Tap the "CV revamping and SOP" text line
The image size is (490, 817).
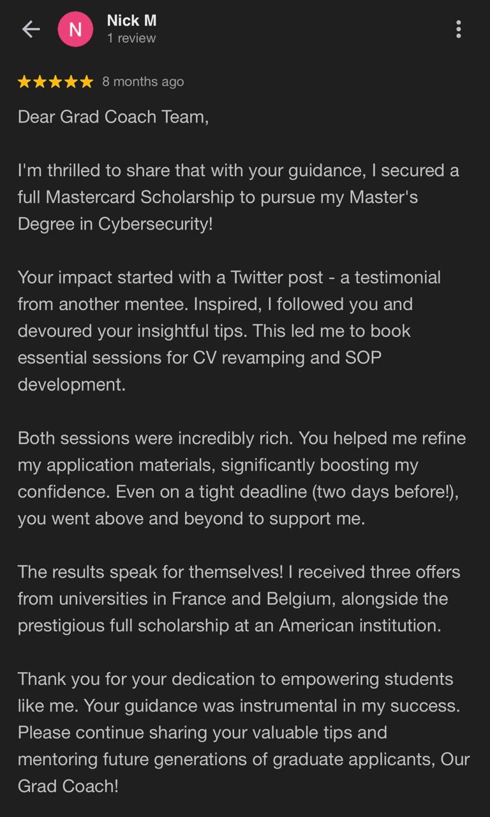[286, 357]
